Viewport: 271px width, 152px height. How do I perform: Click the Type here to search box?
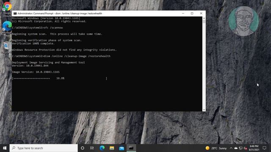click(x=44, y=148)
